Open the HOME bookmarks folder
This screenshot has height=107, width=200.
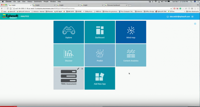[78, 11]
